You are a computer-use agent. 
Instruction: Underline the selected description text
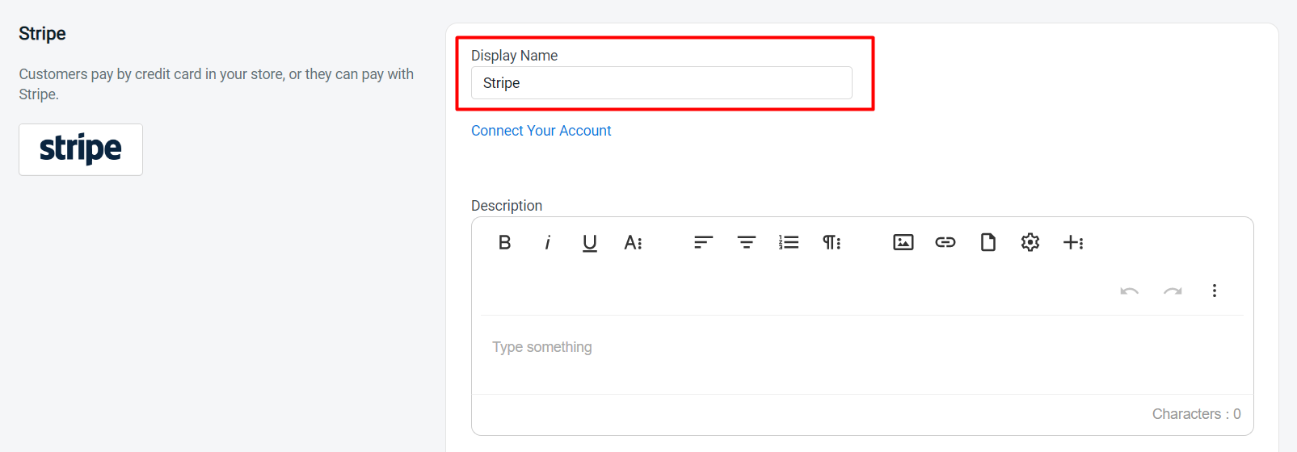590,242
